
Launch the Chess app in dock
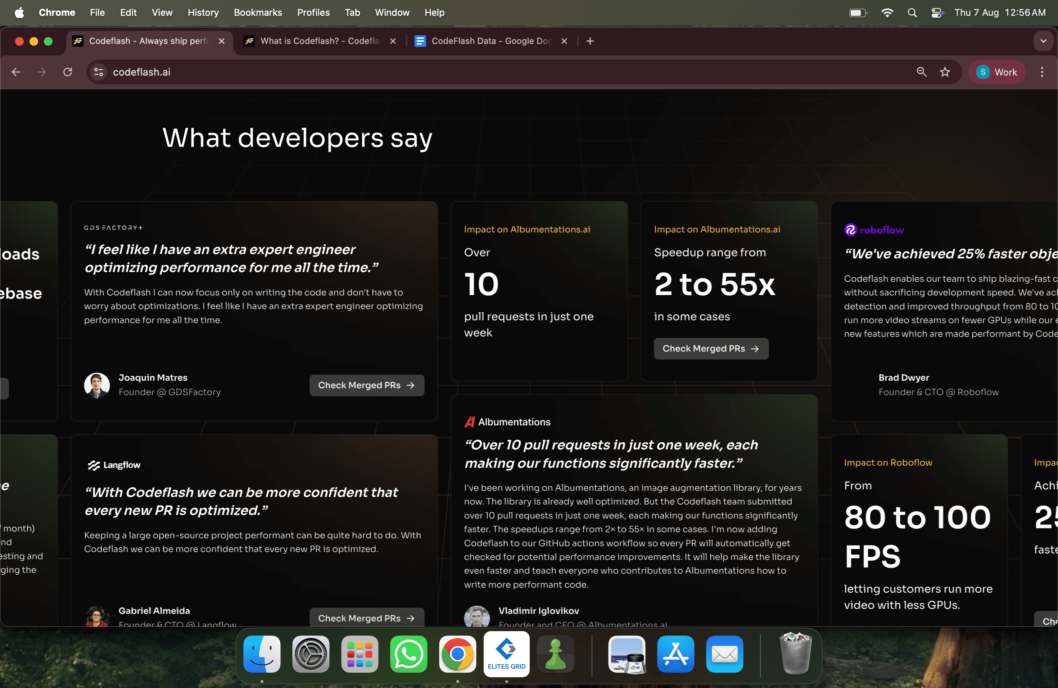pyautogui.click(x=555, y=654)
